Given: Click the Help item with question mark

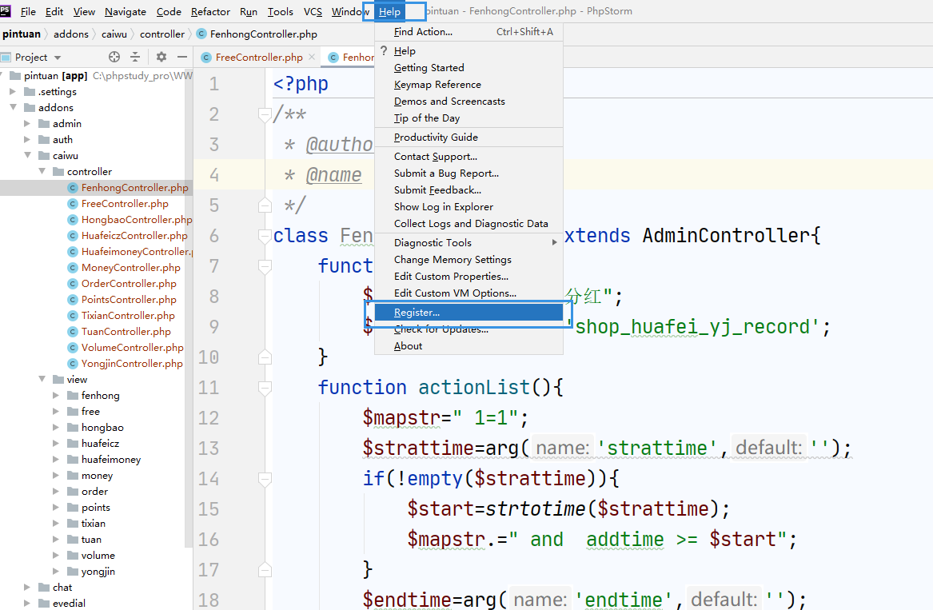Looking at the screenshot, I should pyautogui.click(x=468, y=50).
